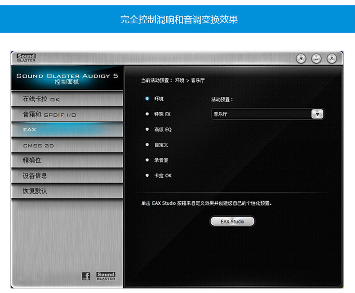The width and height of the screenshot is (355, 293).
Task: Click 恢复默认 to restore defaults
Action: (x=67, y=191)
